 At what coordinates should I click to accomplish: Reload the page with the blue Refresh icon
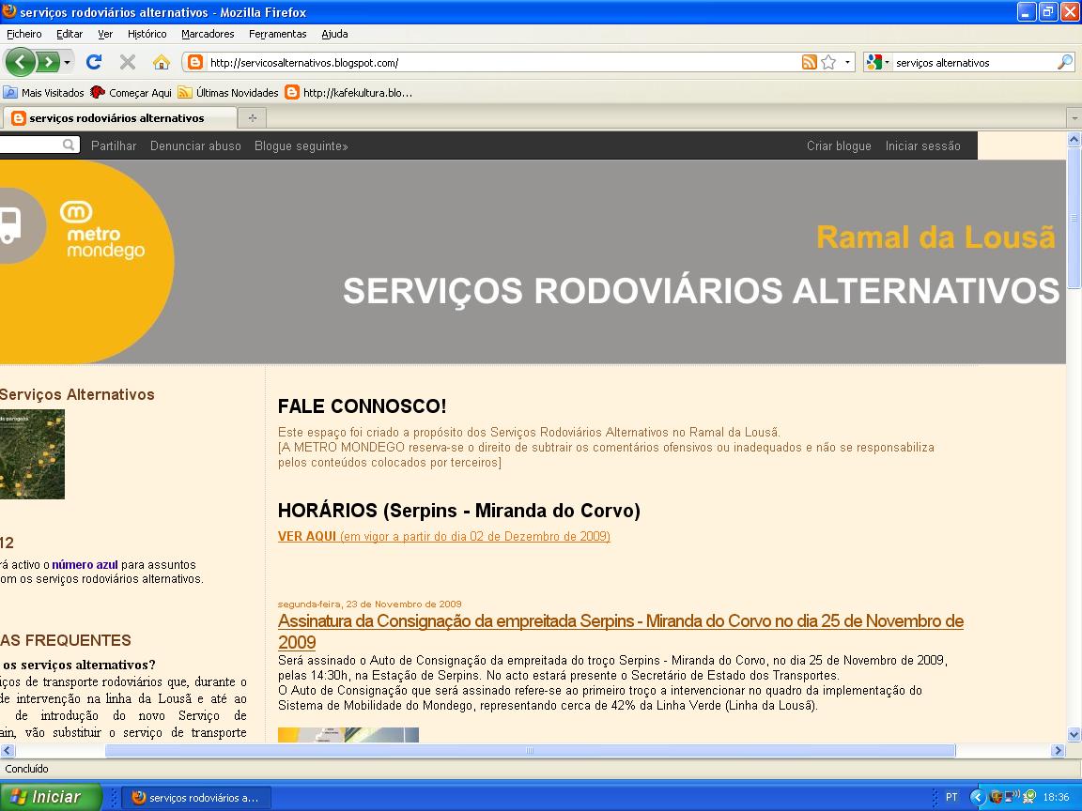pyautogui.click(x=94, y=62)
